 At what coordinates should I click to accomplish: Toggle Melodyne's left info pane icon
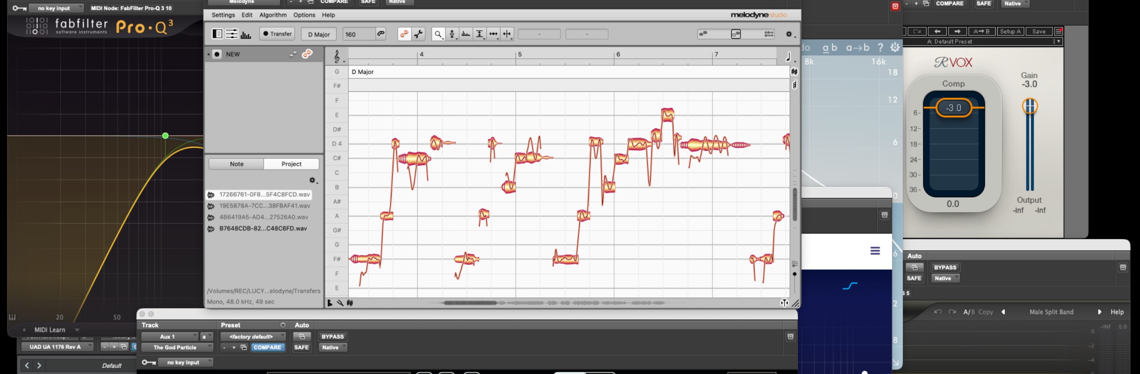click(217, 34)
